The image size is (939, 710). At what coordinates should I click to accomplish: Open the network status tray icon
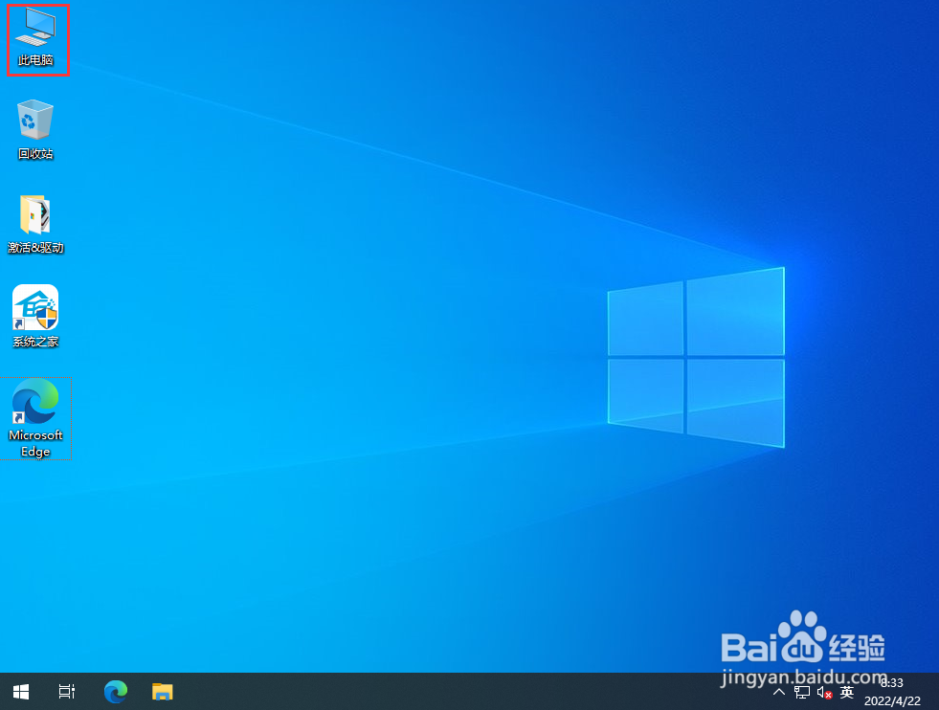(x=802, y=692)
